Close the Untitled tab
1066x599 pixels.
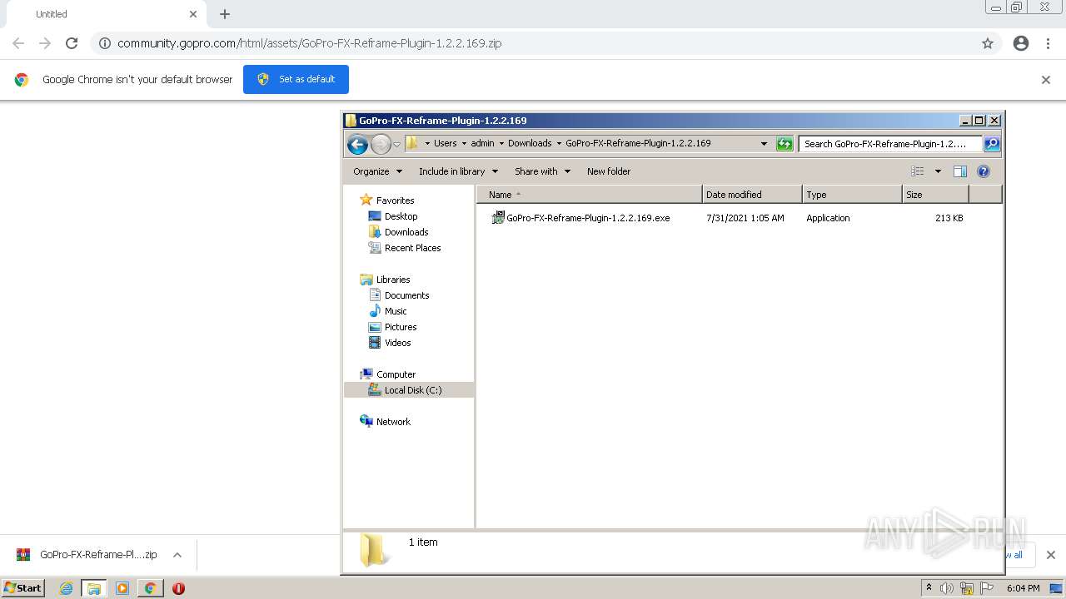click(193, 14)
